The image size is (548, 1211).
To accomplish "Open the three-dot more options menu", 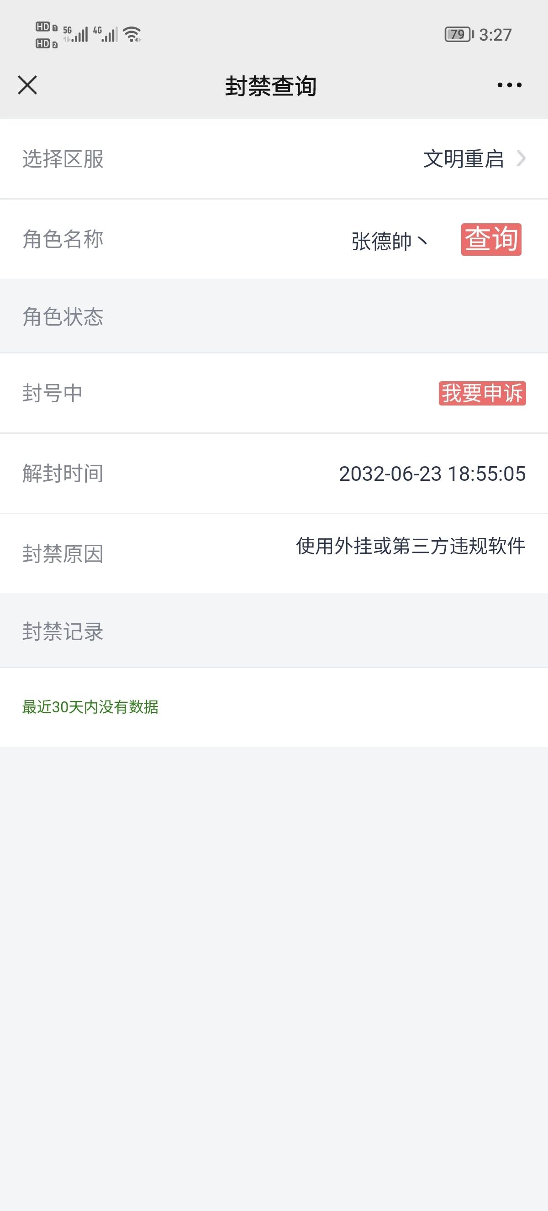I will (x=510, y=85).
